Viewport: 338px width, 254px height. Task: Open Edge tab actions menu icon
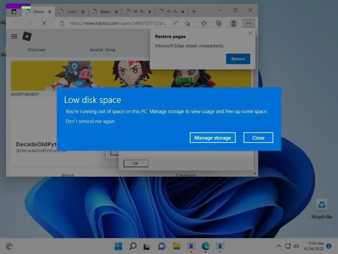pos(14,12)
